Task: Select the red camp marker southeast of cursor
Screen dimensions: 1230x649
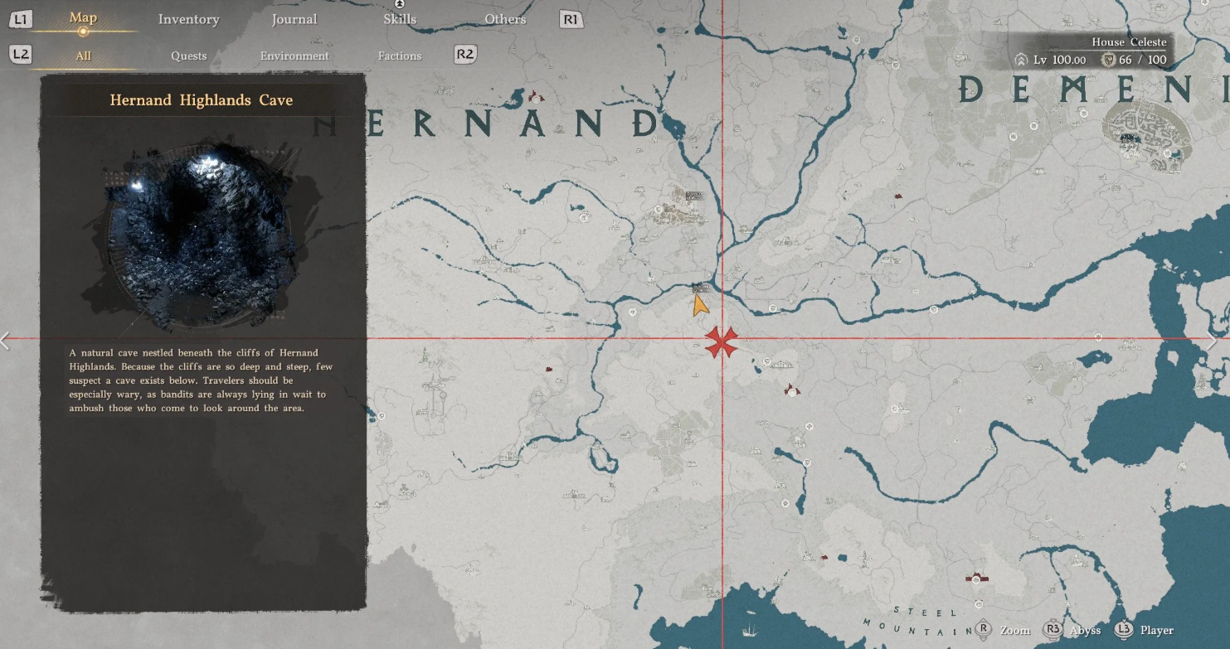Action: tap(792, 390)
